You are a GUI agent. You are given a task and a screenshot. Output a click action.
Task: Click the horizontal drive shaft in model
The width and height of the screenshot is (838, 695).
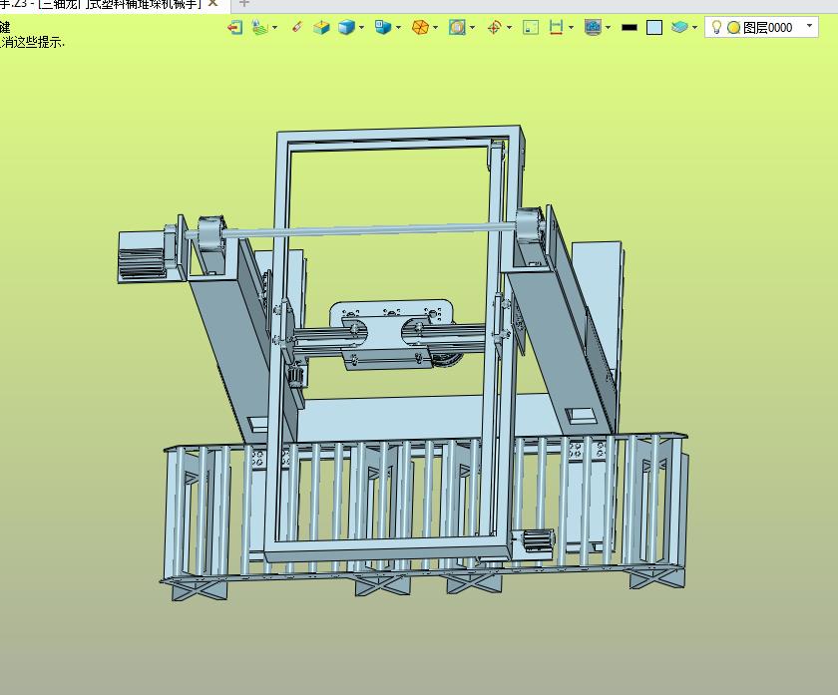369,229
